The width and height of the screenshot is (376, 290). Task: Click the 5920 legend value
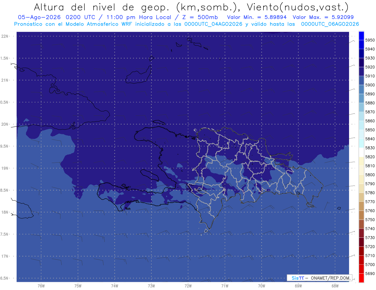(x=370, y=67)
